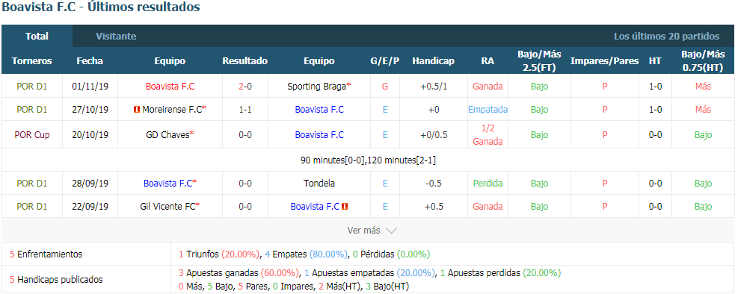738x294 pixels.
Task: Click the Ver más chevron arrow
Action: point(391,231)
